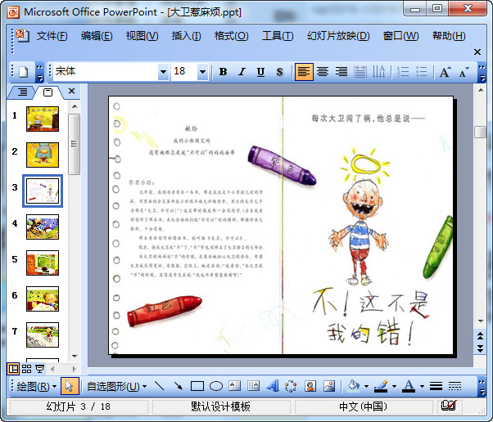Insert Picture from file

(x=329, y=386)
